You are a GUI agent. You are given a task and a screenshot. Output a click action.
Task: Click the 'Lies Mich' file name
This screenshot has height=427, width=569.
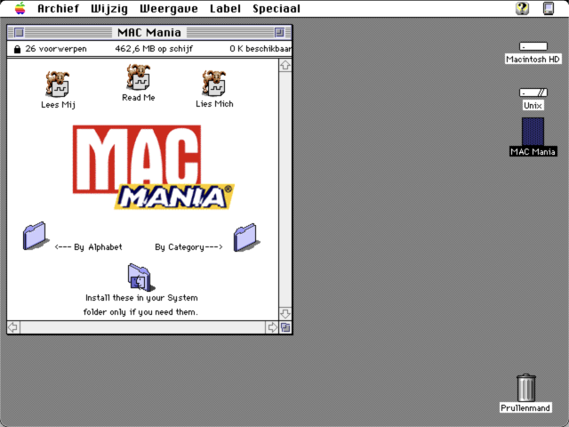(214, 104)
